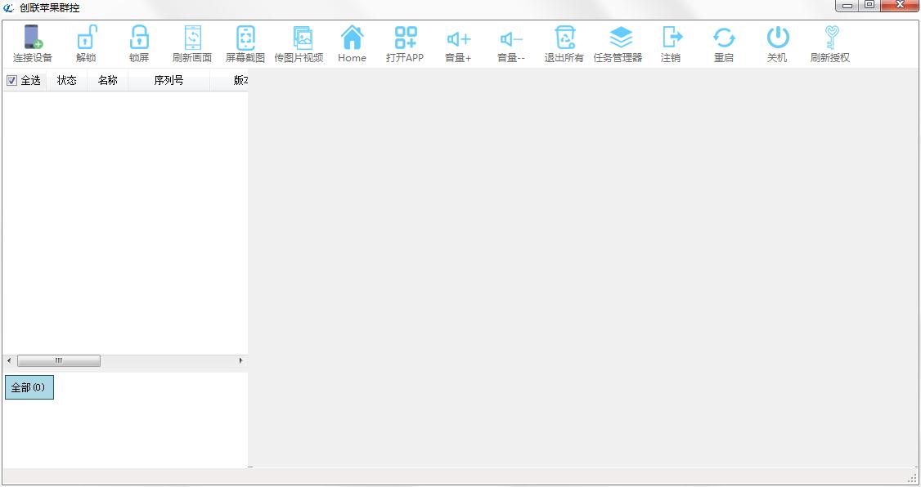Screen dimensions: 921x487
Task: Restart devices with the 重启 icon
Action: 724,44
